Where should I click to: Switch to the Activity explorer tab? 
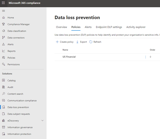click(x=136, y=27)
